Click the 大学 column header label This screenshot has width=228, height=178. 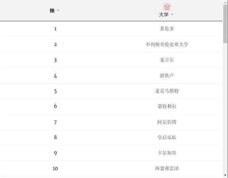(x=164, y=15)
